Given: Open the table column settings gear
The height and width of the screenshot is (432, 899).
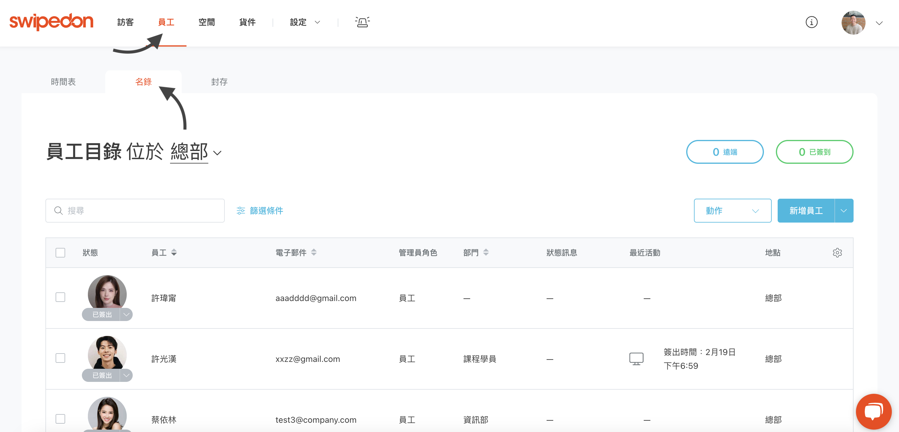Looking at the screenshot, I should tap(837, 253).
